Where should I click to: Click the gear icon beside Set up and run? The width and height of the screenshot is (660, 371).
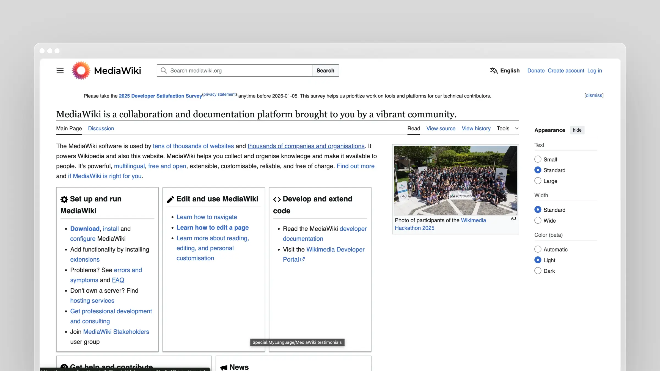click(x=64, y=199)
